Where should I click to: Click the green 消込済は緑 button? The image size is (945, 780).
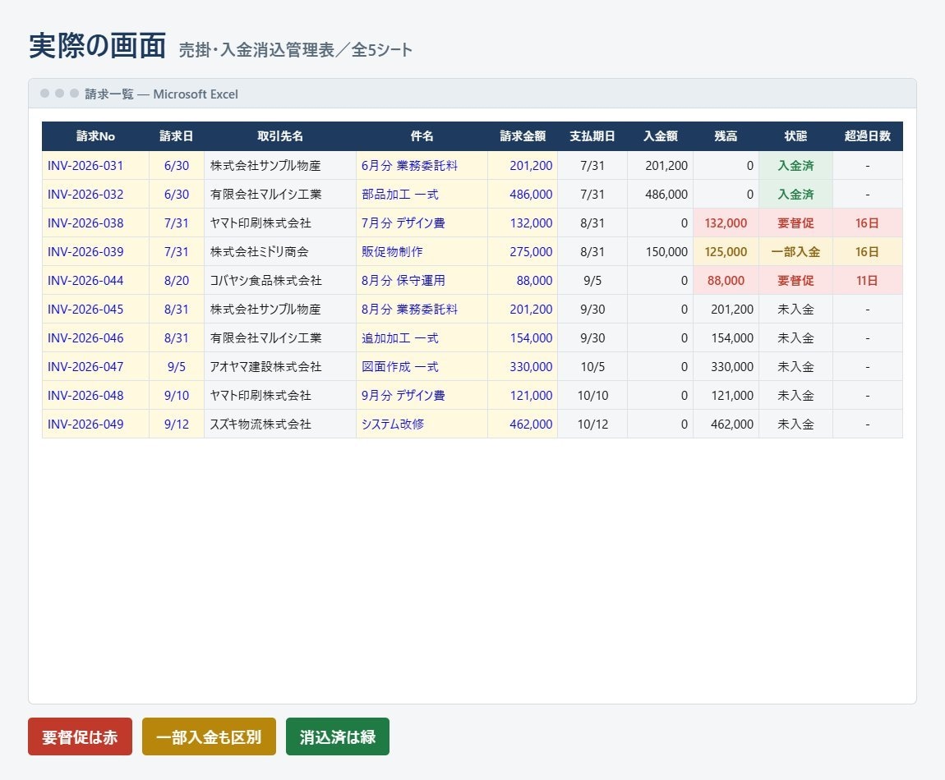pos(338,736)
